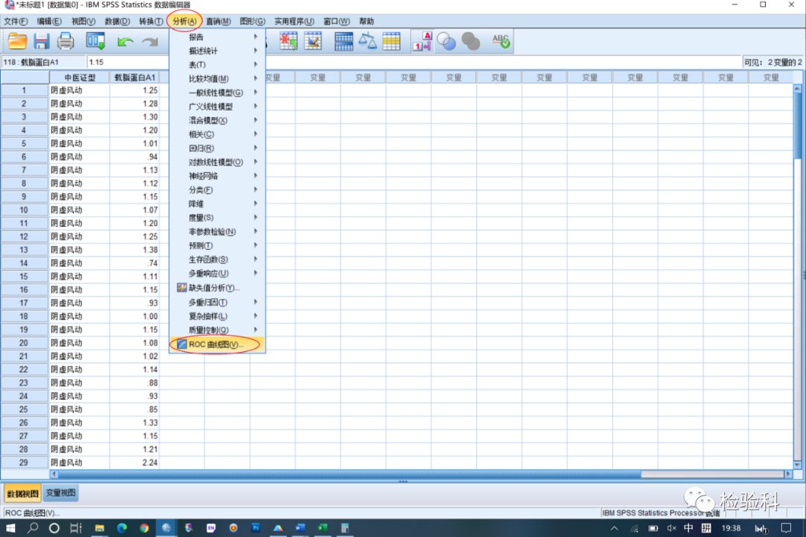Click the 缺失值分析(Y)... menu entry

point(216,288)
